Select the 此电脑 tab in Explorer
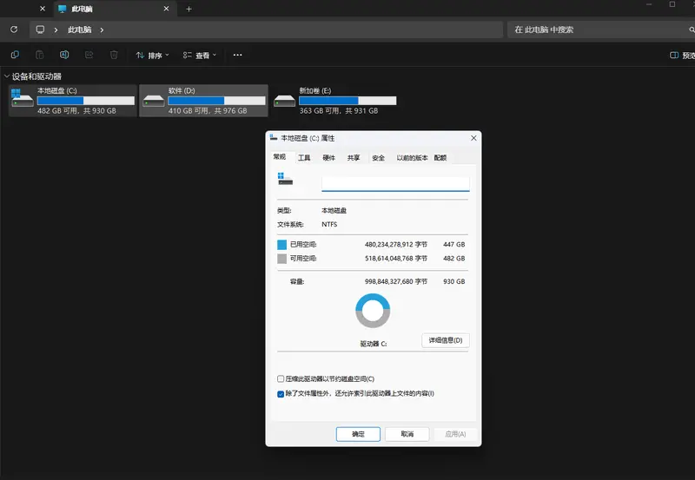Viewport: 695px width, 480px height. [115, 9]
